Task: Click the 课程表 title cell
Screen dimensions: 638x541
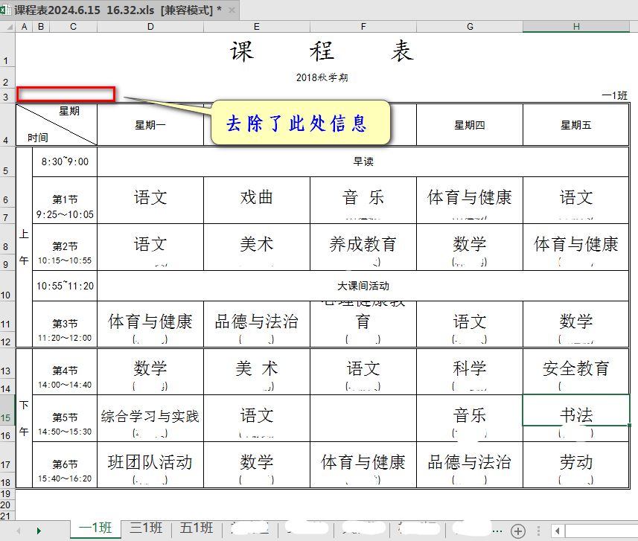Action: 322,52
